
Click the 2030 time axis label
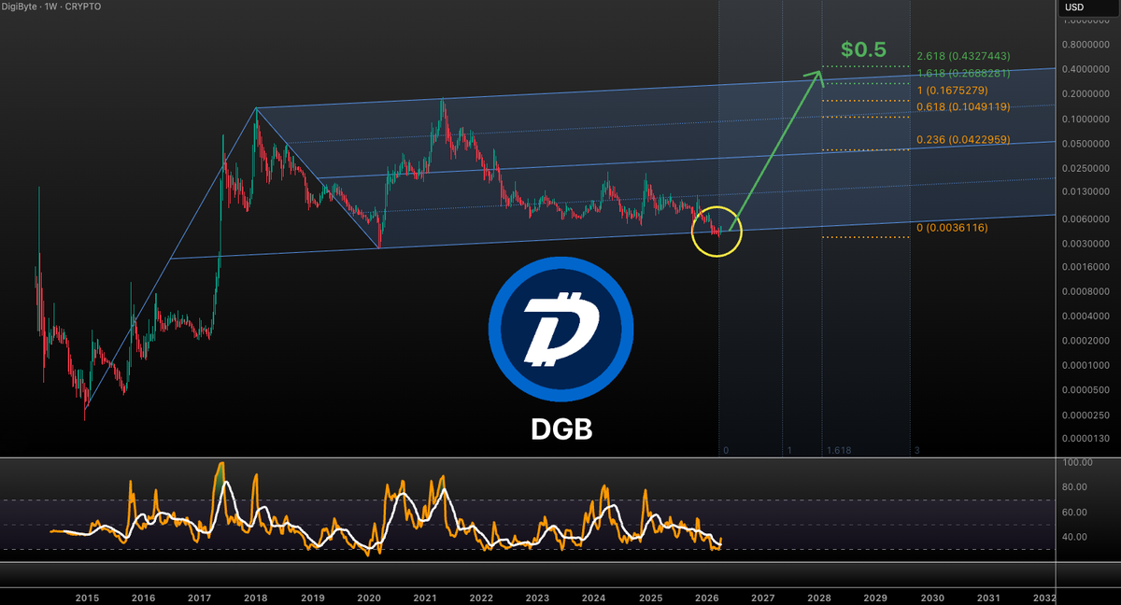pyautogui.click(x=932, y=597)
